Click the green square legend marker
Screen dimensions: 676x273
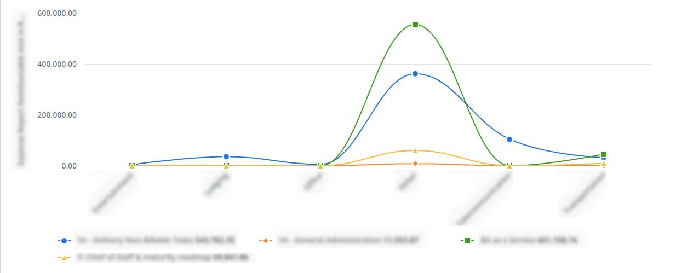click(467, 240)
